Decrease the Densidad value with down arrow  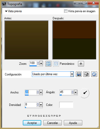coord(38,106)
